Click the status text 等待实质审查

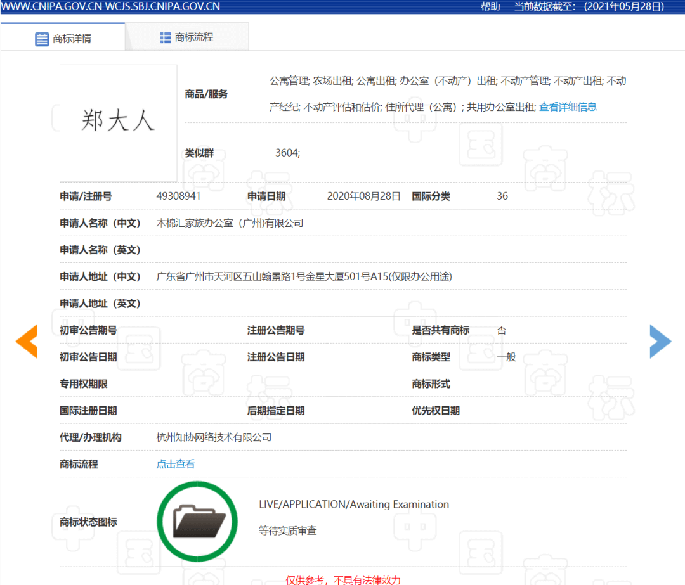coord(287,531)
